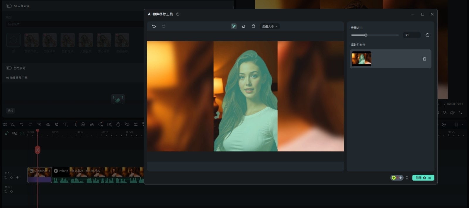Click the red scissors split marker on playhead
The height and width of the screenshot is (208, 469).
click(x=38, y=150)
